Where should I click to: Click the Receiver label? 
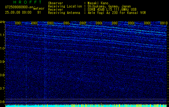56,10
